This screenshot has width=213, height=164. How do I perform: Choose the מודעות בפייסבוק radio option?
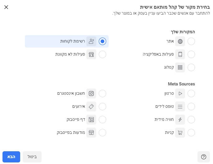pos(102,133)
